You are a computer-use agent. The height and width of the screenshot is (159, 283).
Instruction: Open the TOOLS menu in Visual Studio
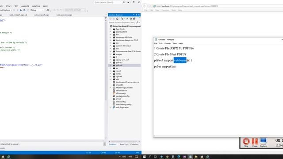pyautogui.click(x=9, y=6)
